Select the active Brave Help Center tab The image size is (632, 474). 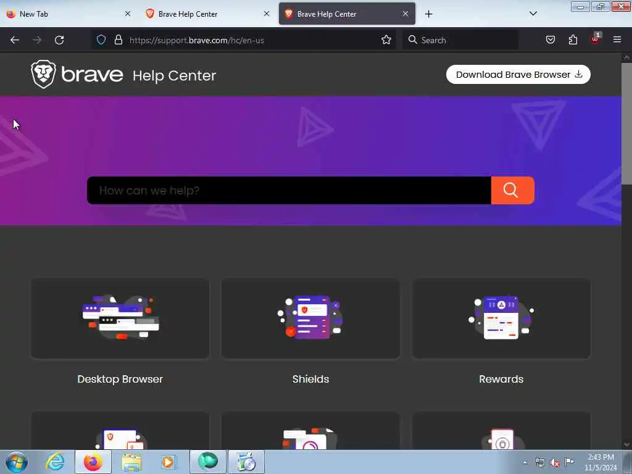tap(347, 14)
